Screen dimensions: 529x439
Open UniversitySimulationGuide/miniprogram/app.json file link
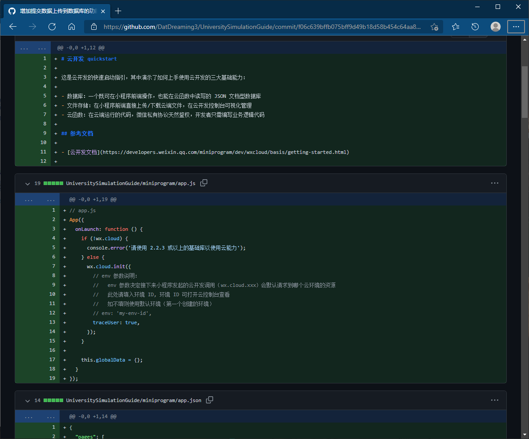click(133, 401)
